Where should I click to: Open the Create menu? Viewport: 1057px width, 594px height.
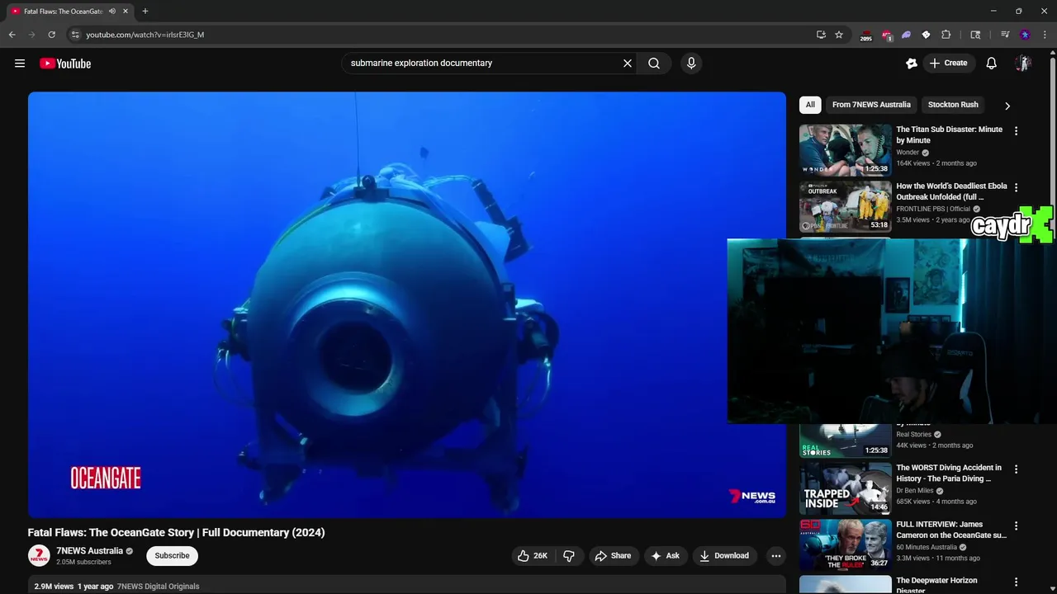pyautogui.click(x=948, y=64)
